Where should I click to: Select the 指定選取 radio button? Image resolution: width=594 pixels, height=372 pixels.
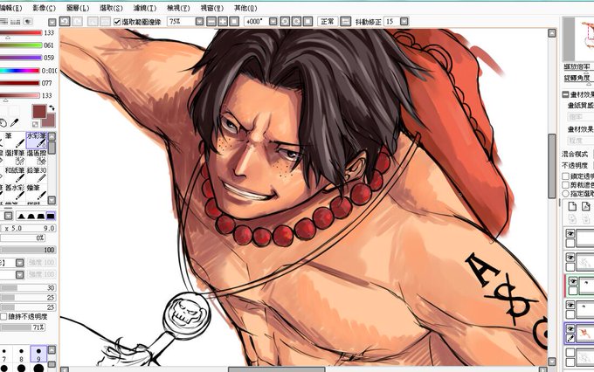click(565, 194)
